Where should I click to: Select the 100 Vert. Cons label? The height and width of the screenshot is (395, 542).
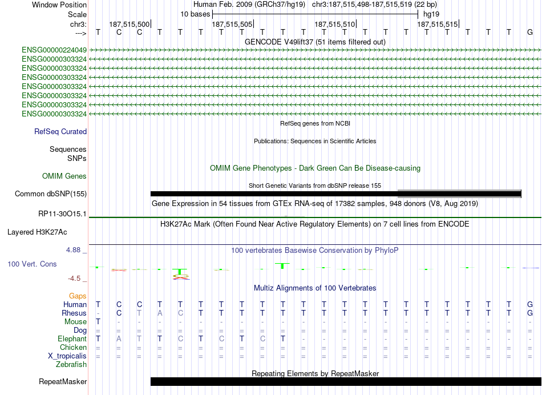tap(32, 264)
